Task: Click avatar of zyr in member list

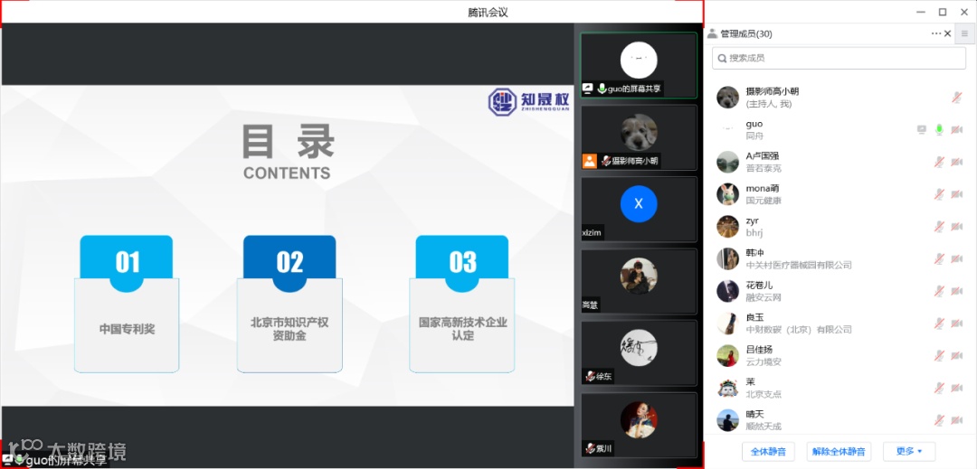Action: [x=727, y=227]
